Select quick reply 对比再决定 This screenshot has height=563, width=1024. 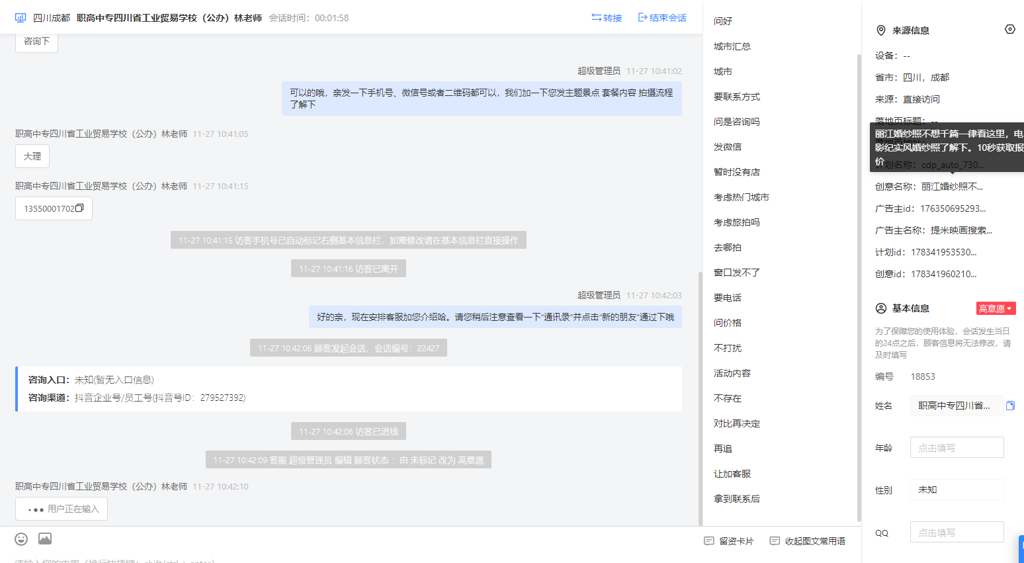click(737, 423)
